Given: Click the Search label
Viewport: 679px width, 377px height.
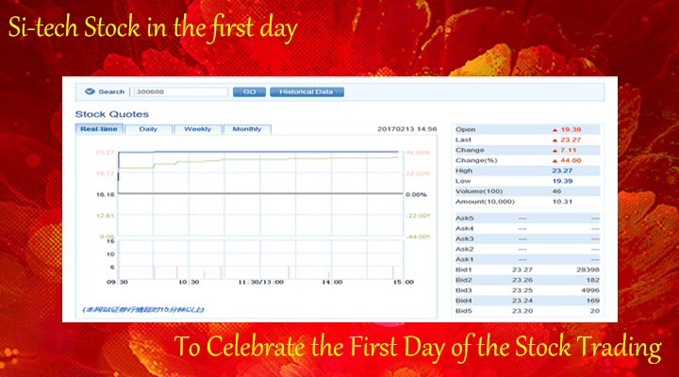Looking at the screenshot, I should [111, 91].
